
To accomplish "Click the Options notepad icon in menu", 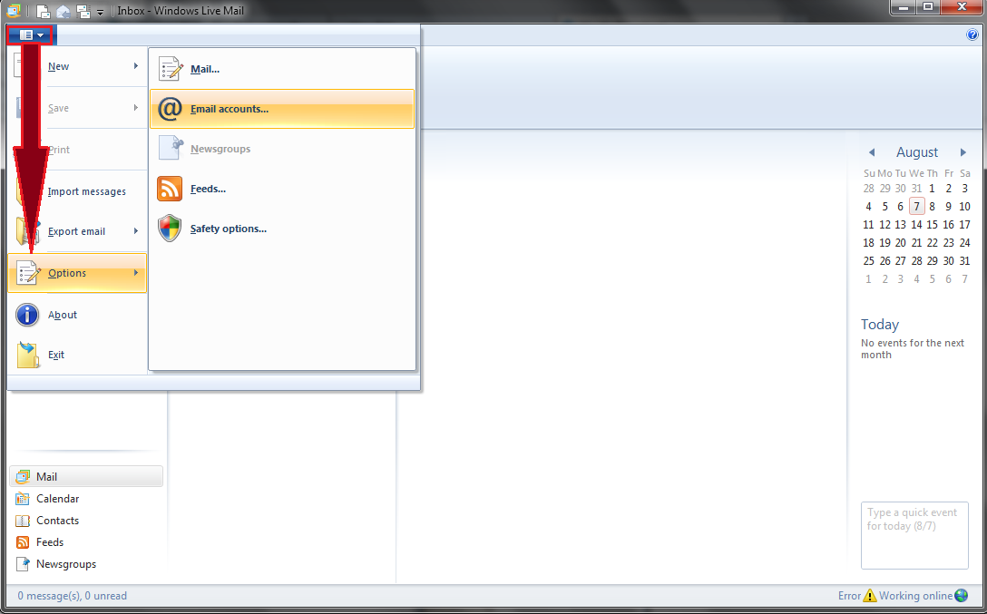I will click(x=28, y=273).
